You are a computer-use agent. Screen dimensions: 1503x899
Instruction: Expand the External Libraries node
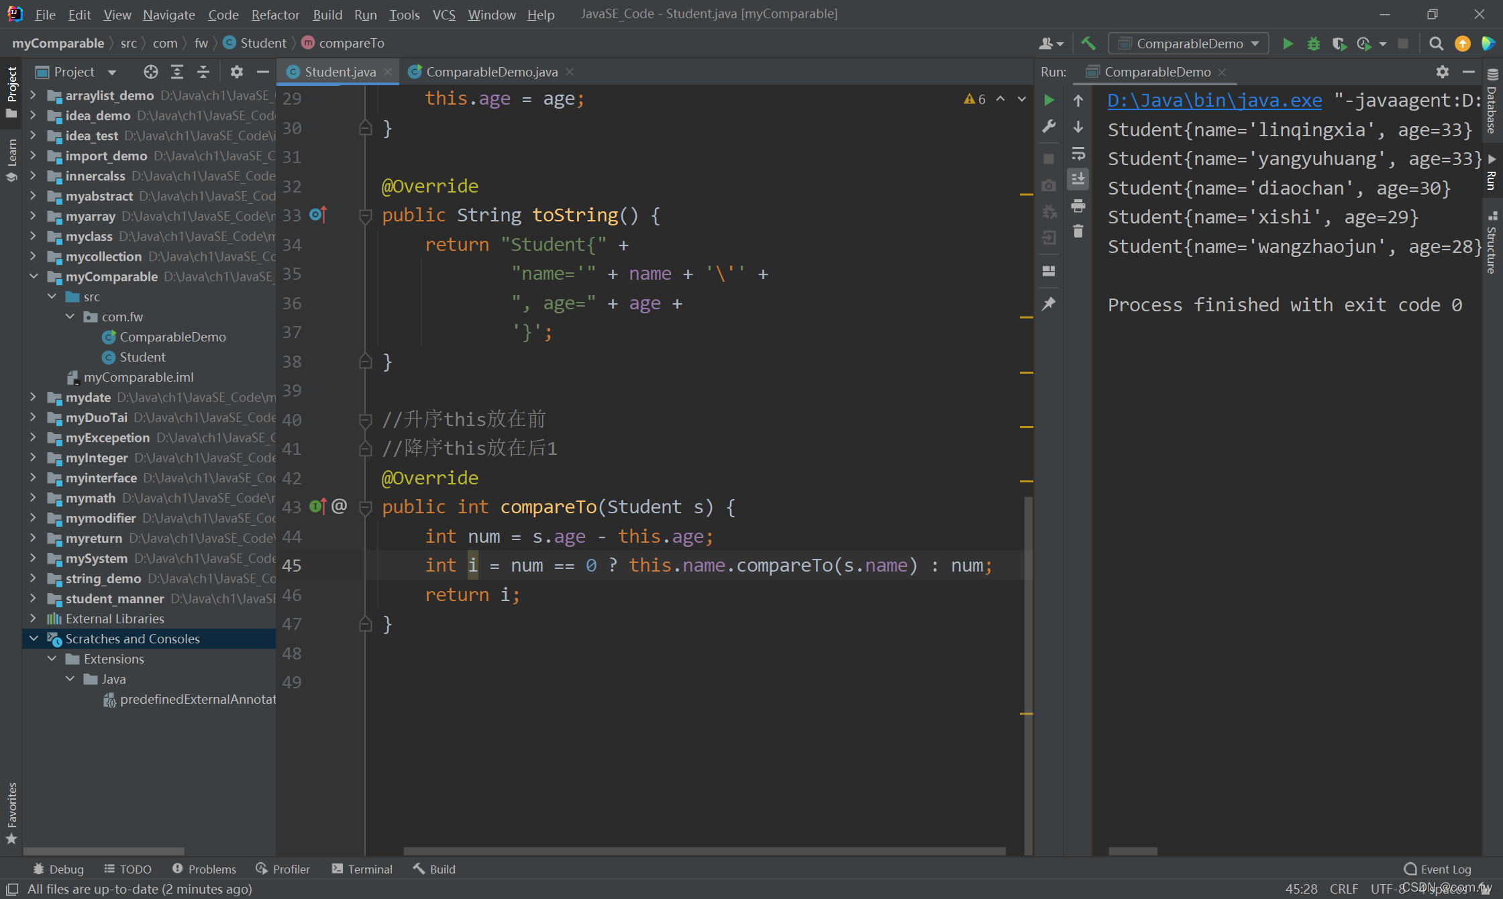click(34, 619)
